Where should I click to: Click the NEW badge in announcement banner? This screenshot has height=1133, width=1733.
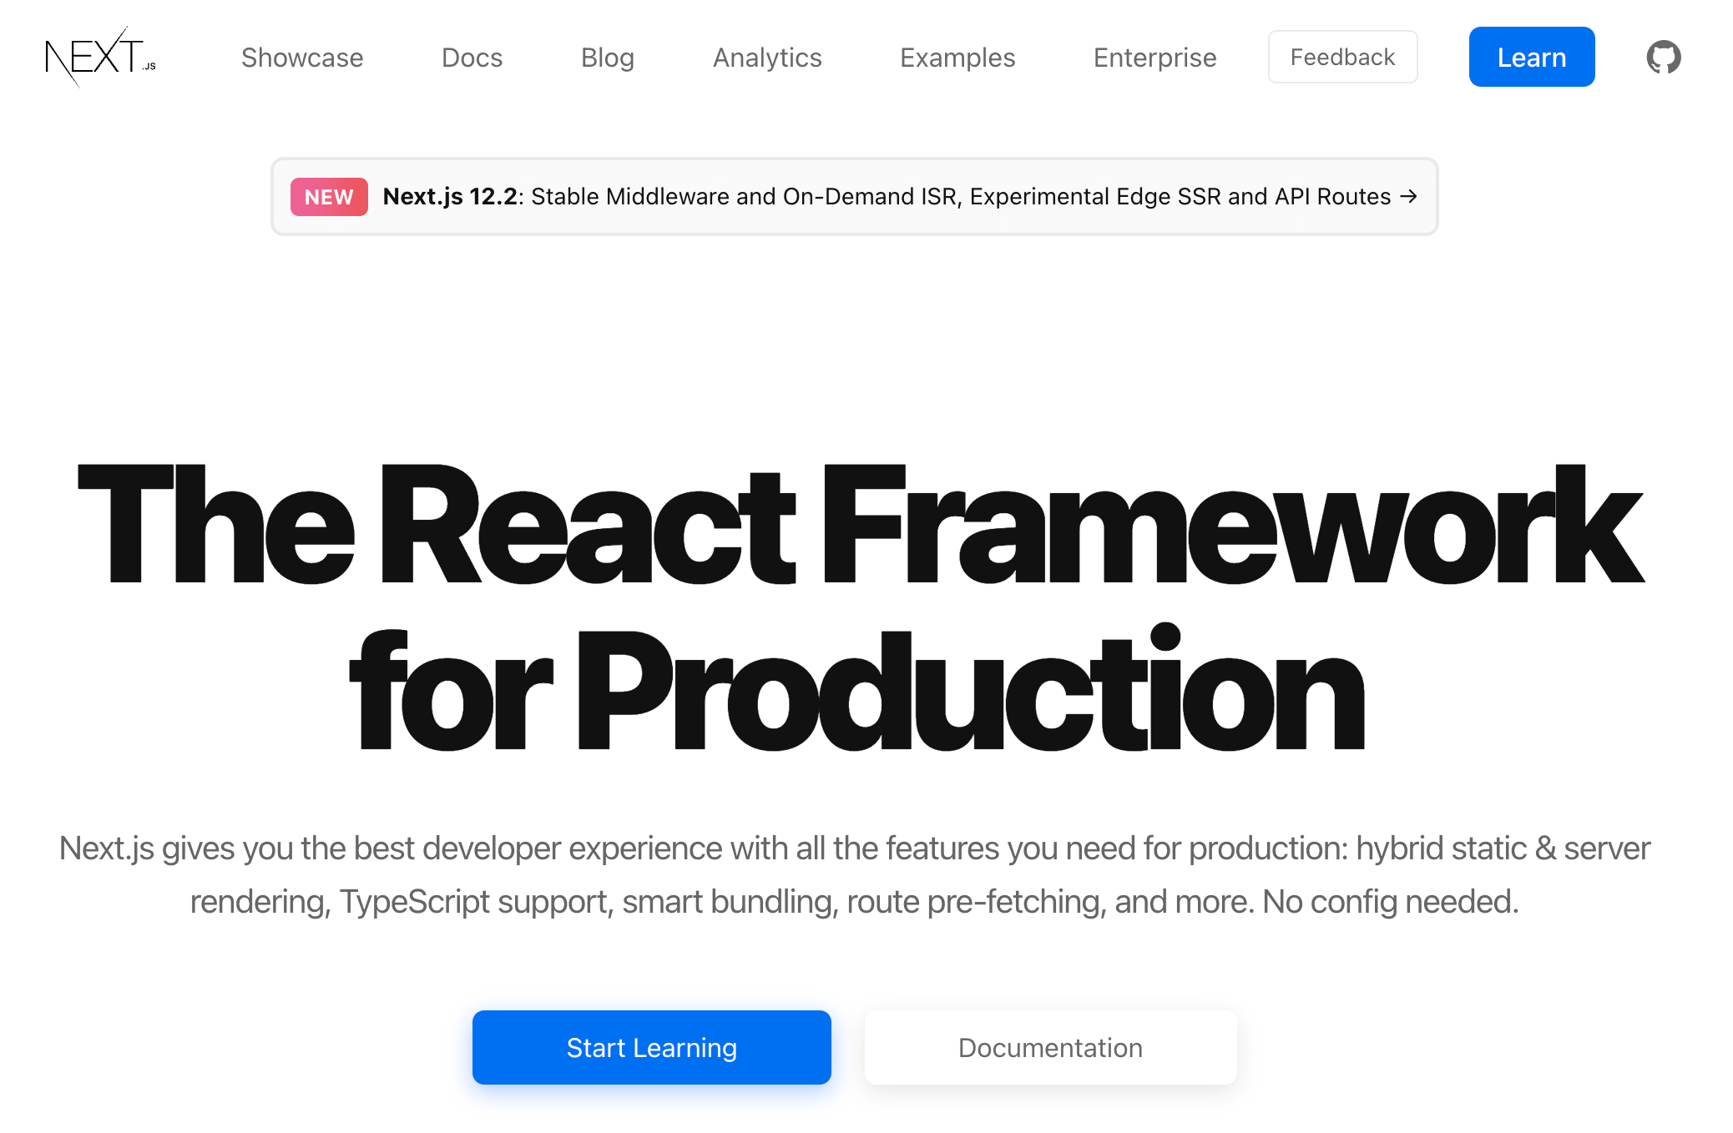(x=329, y=197)
